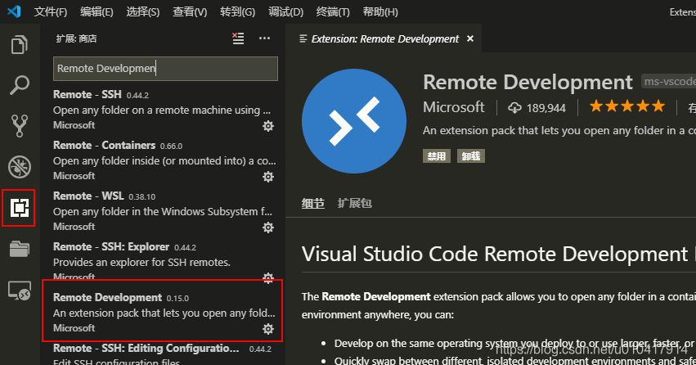Close the Extension: Remote Development tab
Image resolution: width=696 pixels, height=365 pixels.
[x=470, y=38]
